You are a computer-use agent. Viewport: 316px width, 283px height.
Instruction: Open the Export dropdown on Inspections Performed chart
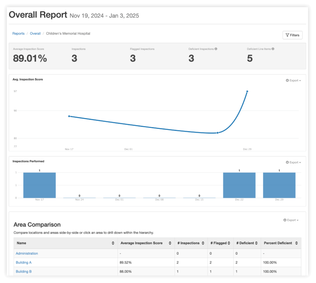294,162
